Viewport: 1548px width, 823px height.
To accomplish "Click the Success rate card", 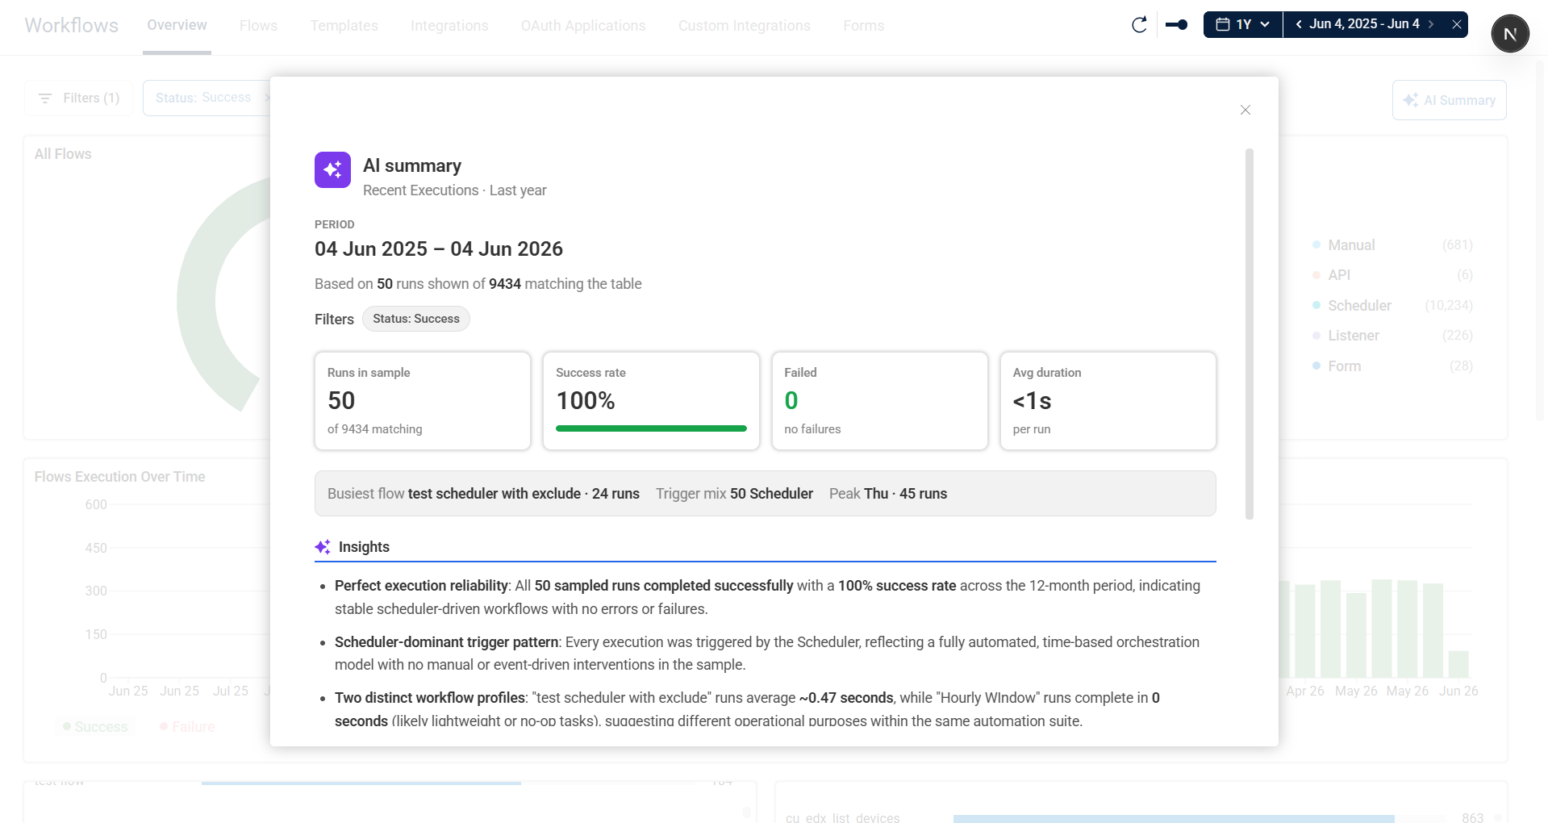I will [651, 401].
